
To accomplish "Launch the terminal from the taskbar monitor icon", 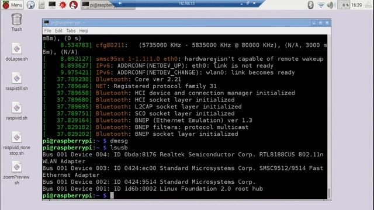I will pyautogui.click(x=52, y=5).
